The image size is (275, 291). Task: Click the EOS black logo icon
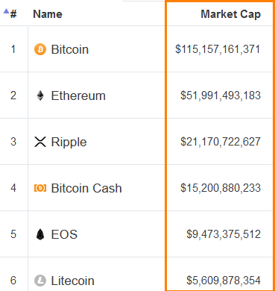[40, 234]
